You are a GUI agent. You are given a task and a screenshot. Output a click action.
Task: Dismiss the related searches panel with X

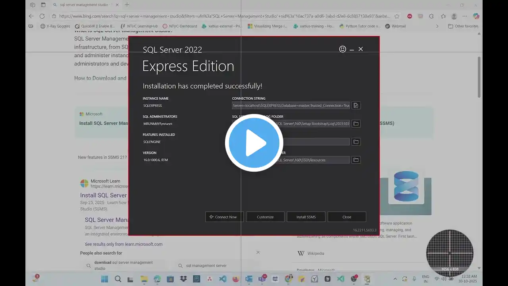[x=258, y=252]
